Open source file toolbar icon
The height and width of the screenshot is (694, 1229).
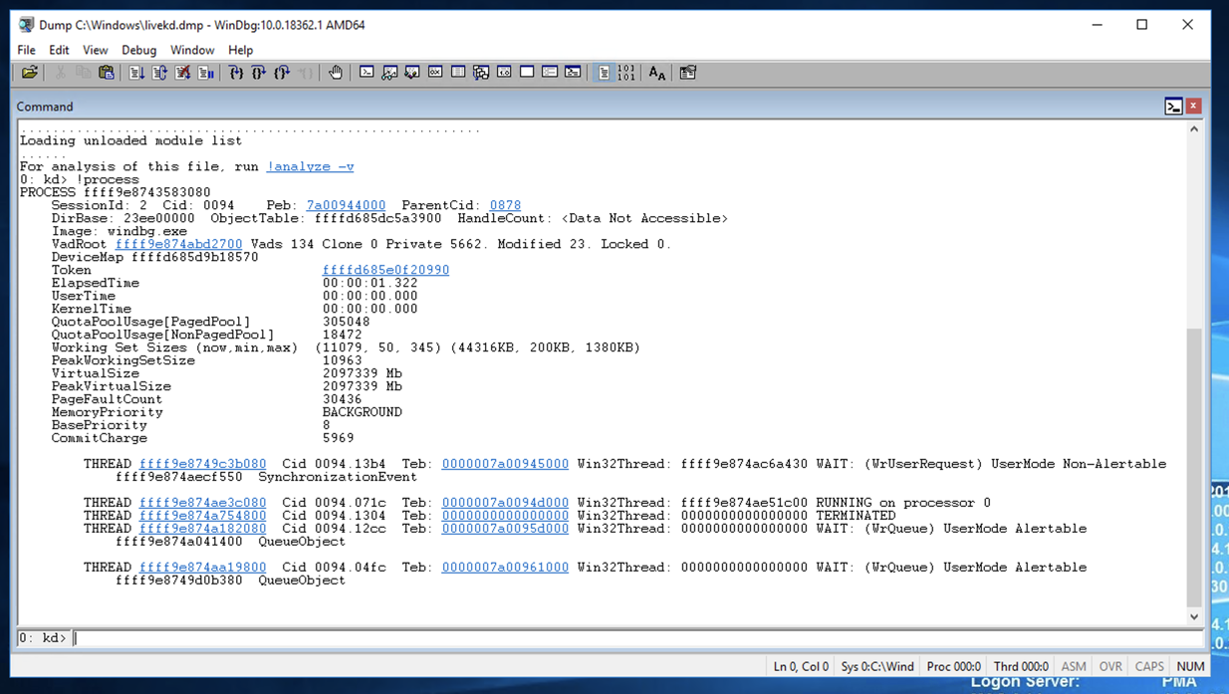point(30,73)
